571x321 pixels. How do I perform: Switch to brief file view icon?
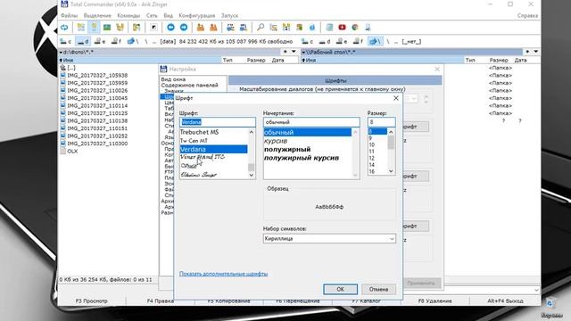pyautogui.click(x=81, y=28)
